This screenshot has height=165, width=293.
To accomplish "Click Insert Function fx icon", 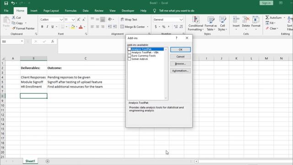I will tap(53, 41).
